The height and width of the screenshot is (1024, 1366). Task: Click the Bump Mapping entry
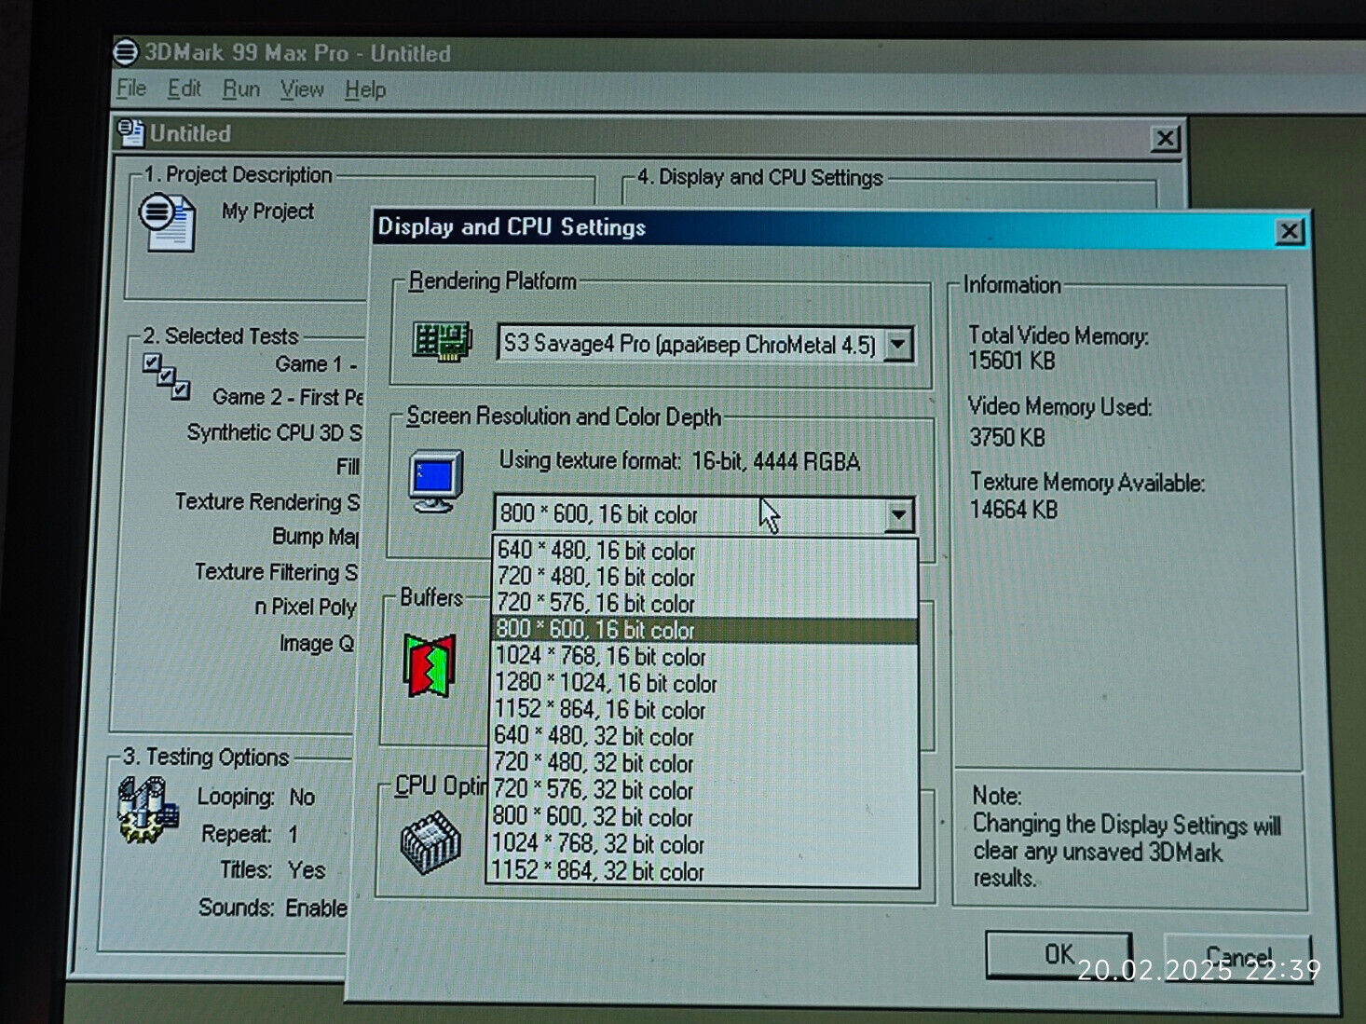click(315, 537)
